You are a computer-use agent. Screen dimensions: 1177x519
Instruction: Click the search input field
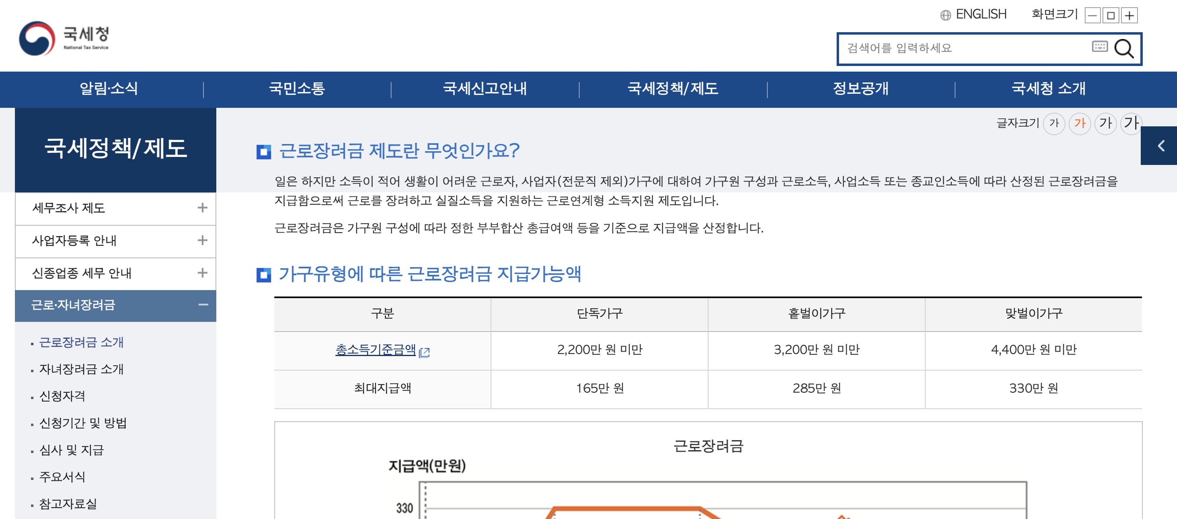tap(964, 48)
